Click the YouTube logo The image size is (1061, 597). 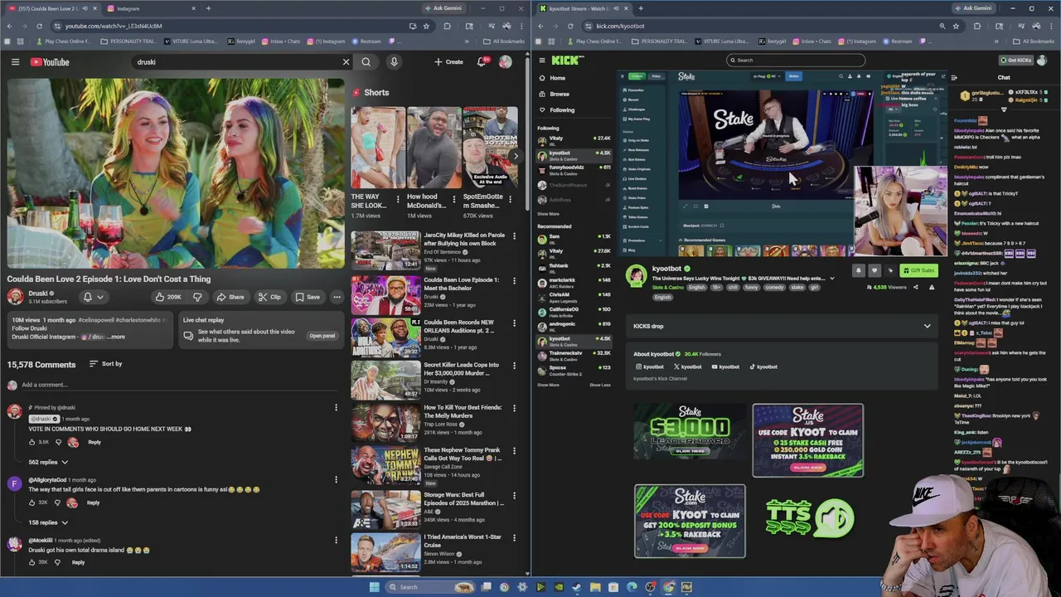(x=50, y=62)
